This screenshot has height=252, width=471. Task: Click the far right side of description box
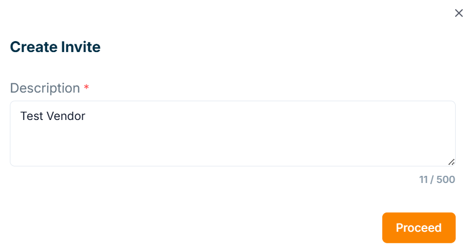pyautogui.click(x=438, y=131)
